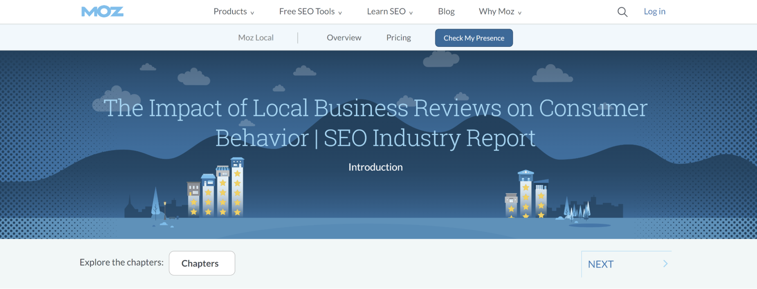Click the Moz logo

coord(102,12)
